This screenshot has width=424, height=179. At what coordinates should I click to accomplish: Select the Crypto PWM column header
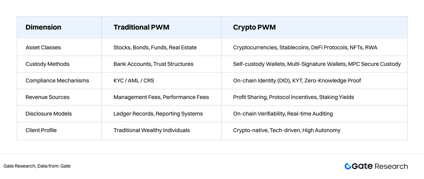(x=254, y=27)
